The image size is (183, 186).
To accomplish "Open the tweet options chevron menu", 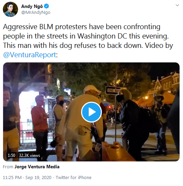I will click(x=177, y=5).
